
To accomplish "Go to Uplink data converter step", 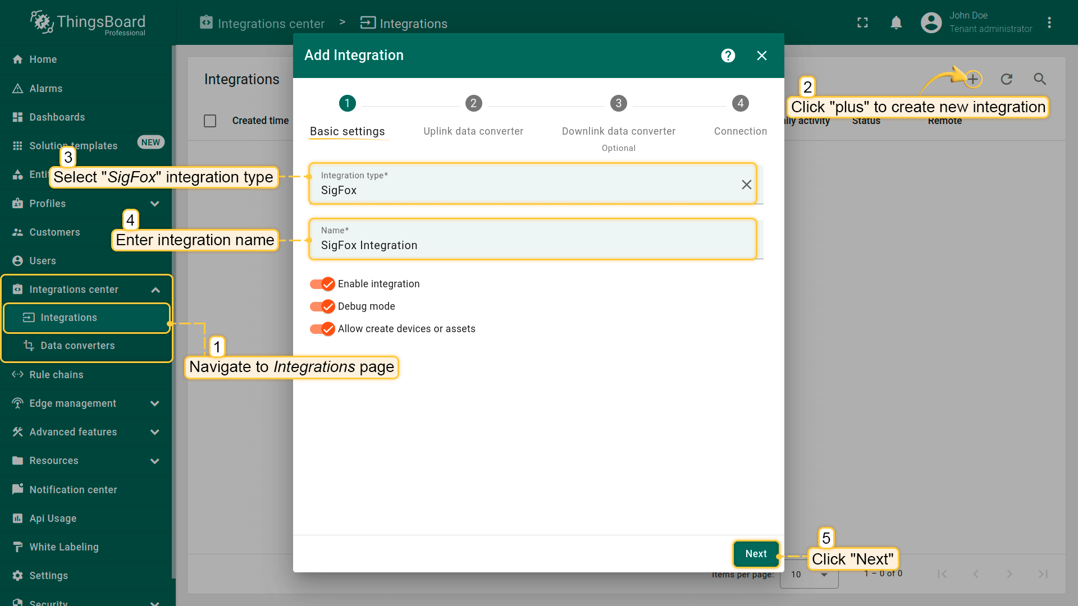I will (473, 104).
